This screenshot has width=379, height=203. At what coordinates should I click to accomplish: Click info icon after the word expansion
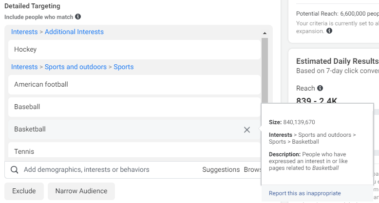pos(329,31)
